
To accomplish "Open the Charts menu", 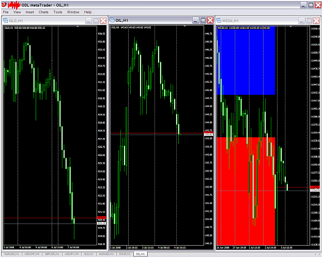I will click(x=43, y=12).
